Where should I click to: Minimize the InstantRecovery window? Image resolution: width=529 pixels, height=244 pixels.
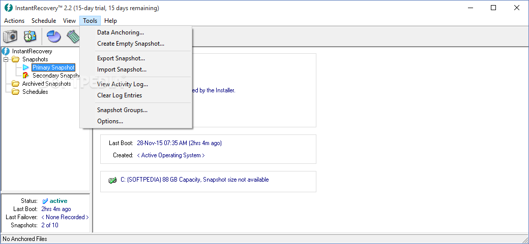470,8
